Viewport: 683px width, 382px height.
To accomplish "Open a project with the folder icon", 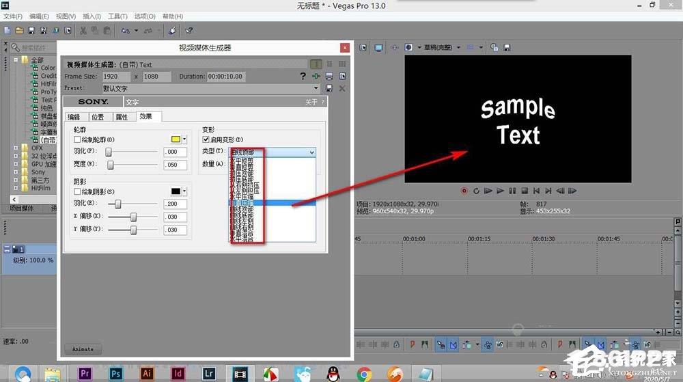I will tap(19, 31).
